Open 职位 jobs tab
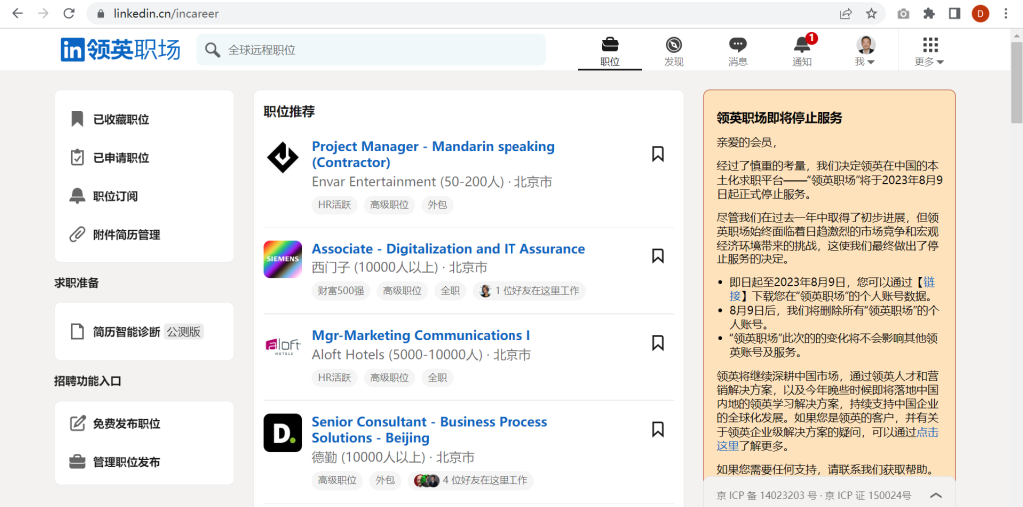 pyautogui.click(x=610, y=52)
